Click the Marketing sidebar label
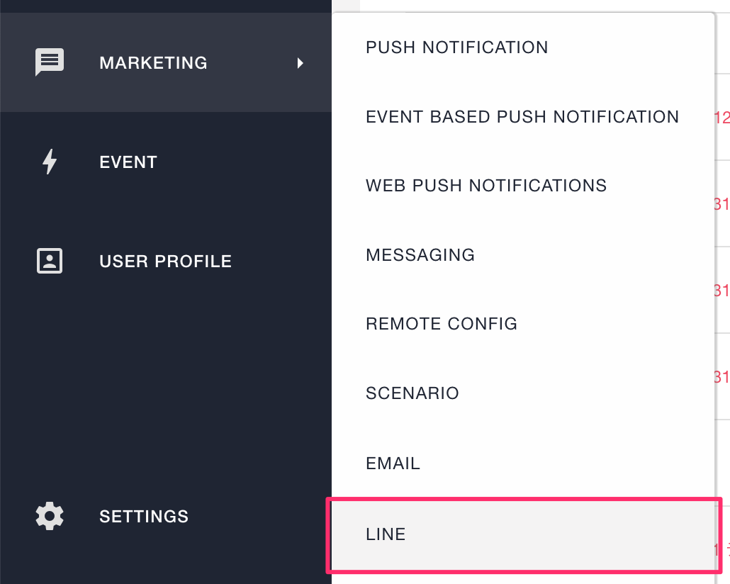The height and width of the screenshot is (584, 730). coord(153,63)
